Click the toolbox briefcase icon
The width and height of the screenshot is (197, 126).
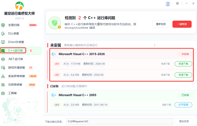(x=3, y=93)
